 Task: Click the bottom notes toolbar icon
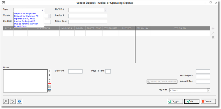pos(49,90)
